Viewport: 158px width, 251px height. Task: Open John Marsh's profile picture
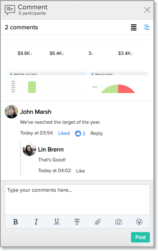coord(11,112)
